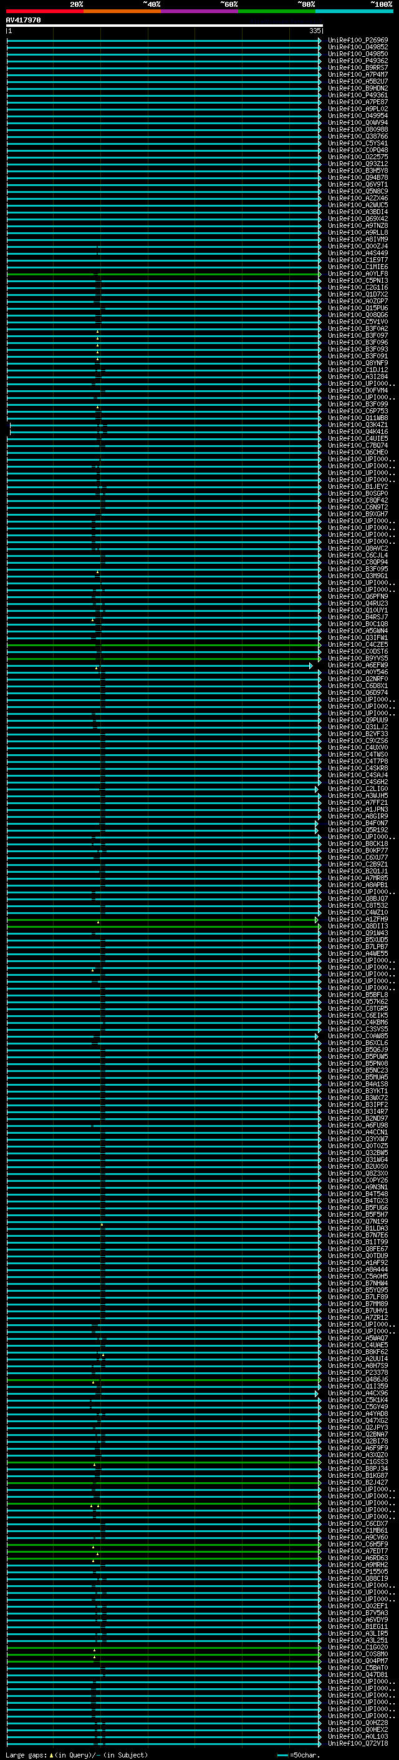Viewport: 399px width, 1760px height.
Task: Click the red 20% identity color segment
Action: pos(44,11)
